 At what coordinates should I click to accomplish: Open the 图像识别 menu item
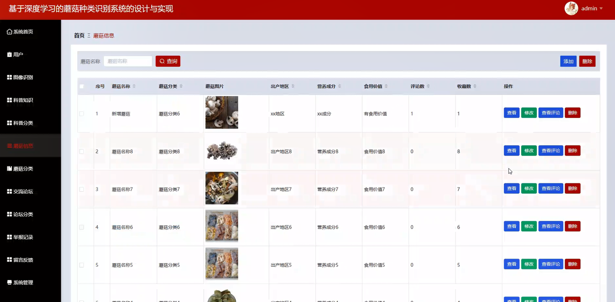pyautogui.click(x=30, y=77)
